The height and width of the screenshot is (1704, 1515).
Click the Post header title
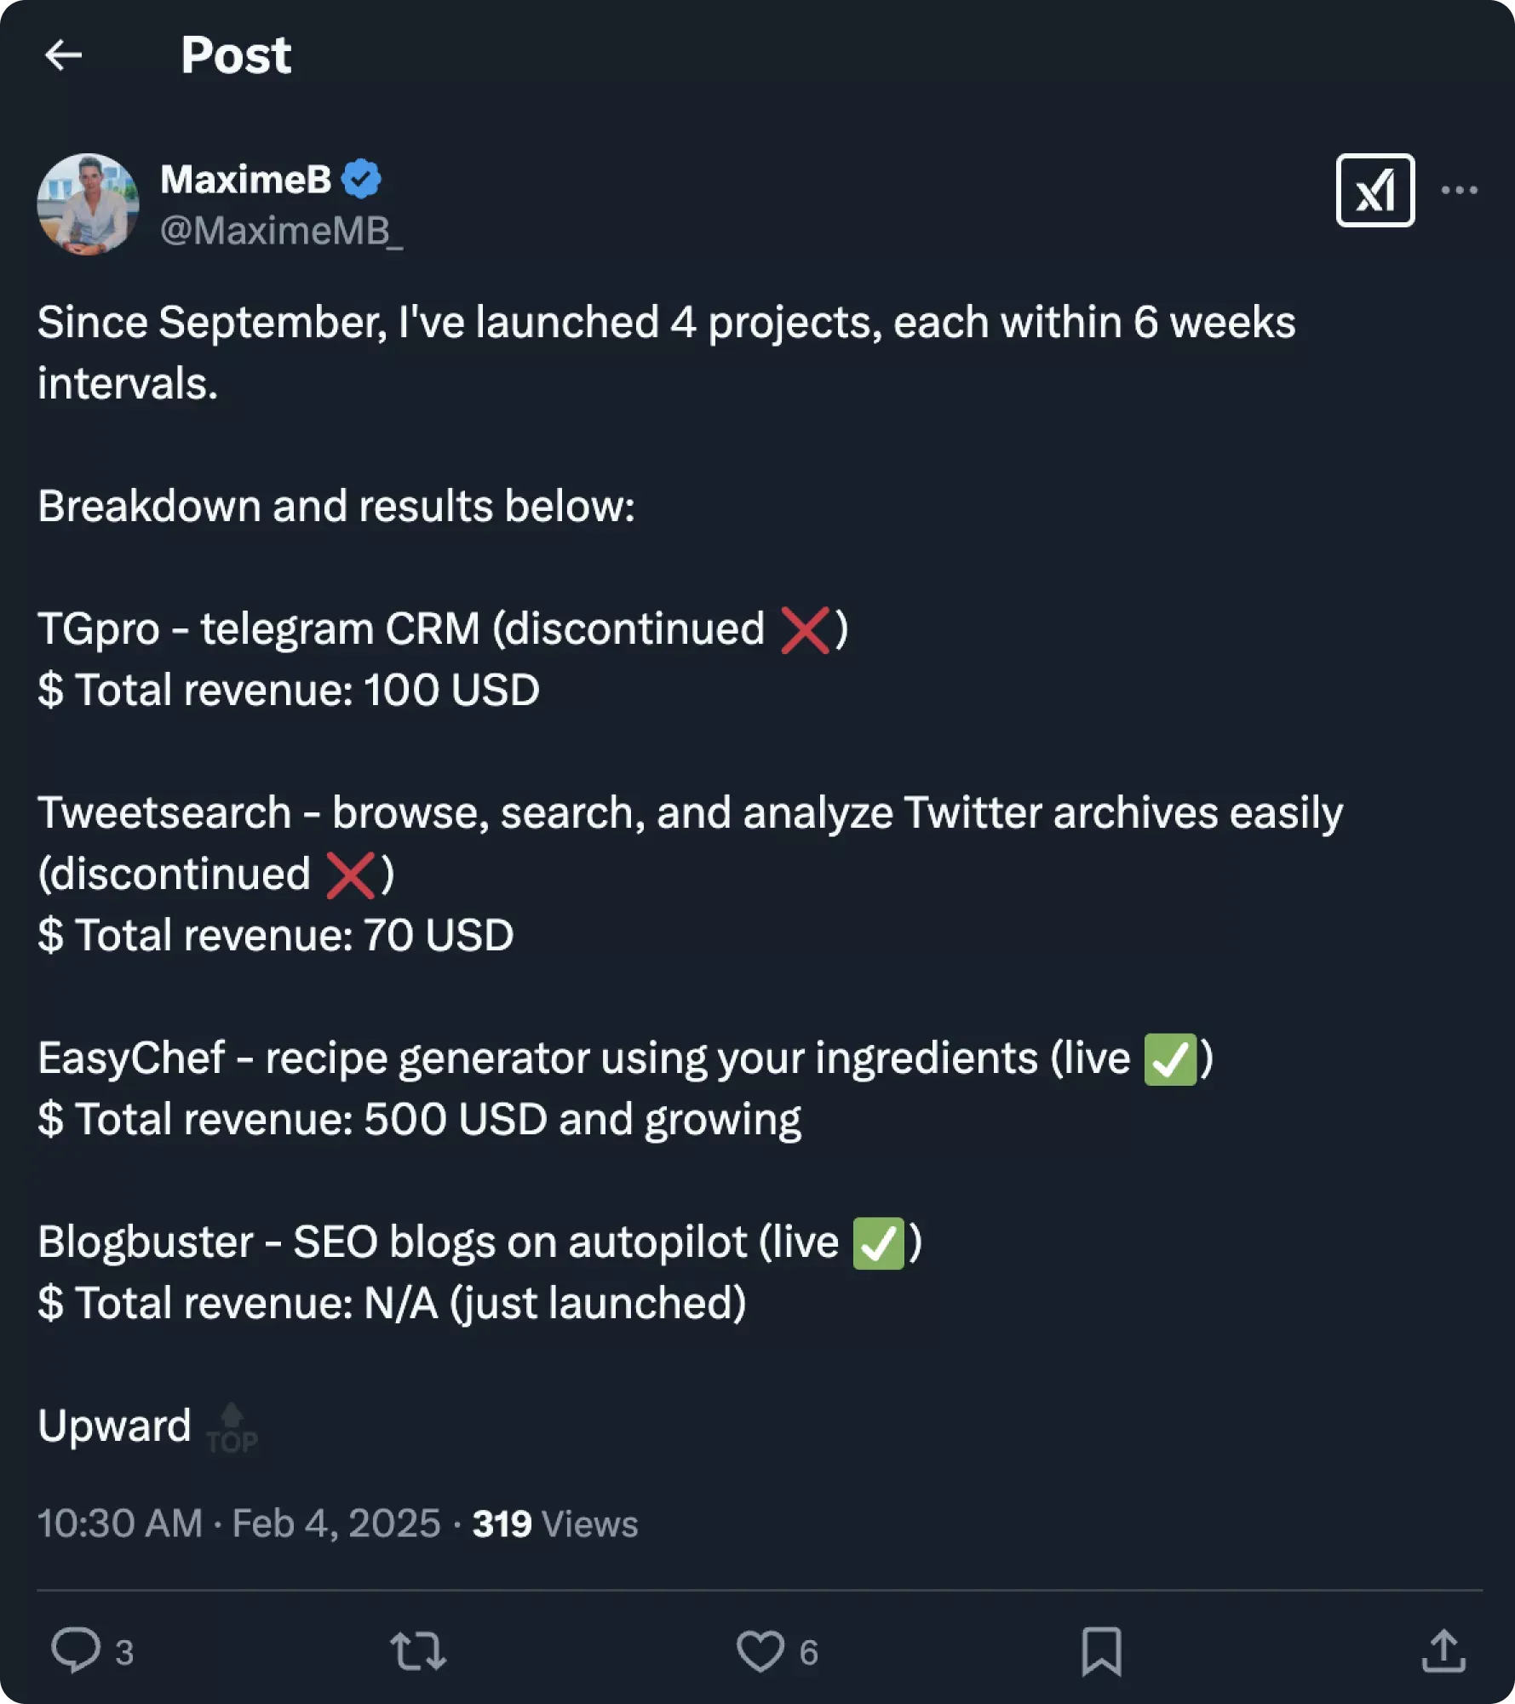click(x=236, y=55)
